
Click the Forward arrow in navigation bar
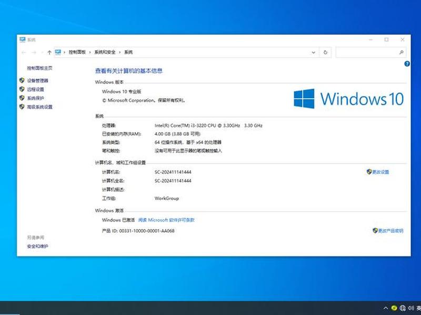34,52
